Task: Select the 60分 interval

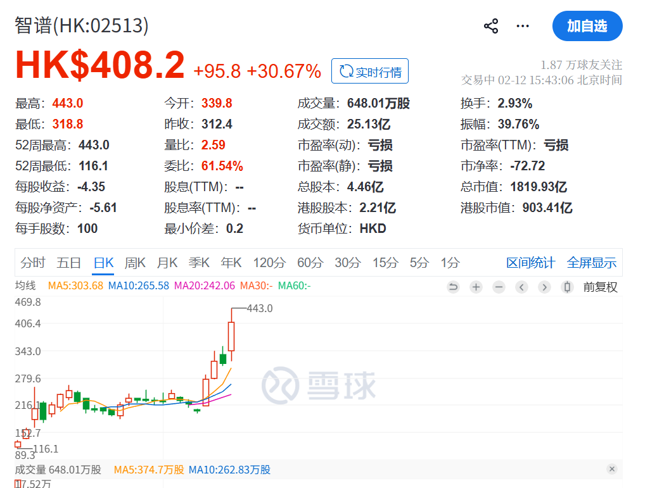Action: click(x=309, y=262)
